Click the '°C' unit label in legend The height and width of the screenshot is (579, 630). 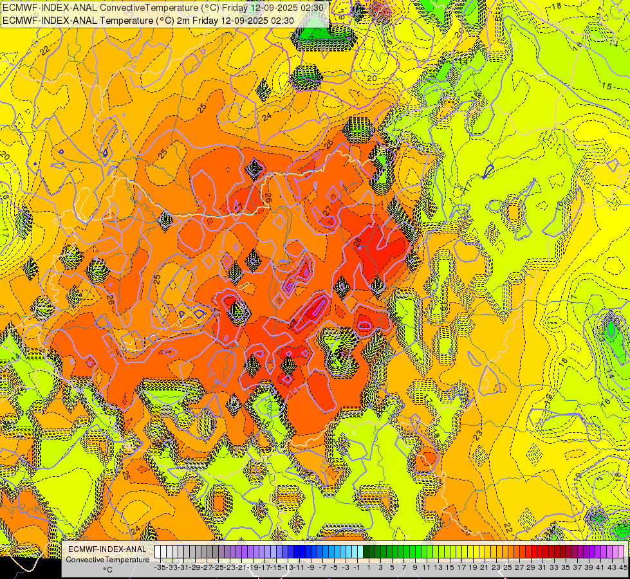(107, 570)
